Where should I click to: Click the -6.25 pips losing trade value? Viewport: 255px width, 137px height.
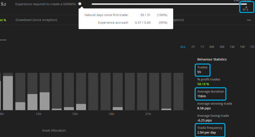(x=204, y=120)
